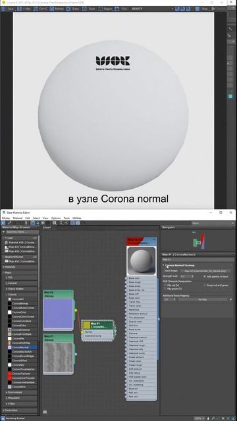The image size is (237, 421).
Task: Expand the General maps group
Action: pos(21,283)
